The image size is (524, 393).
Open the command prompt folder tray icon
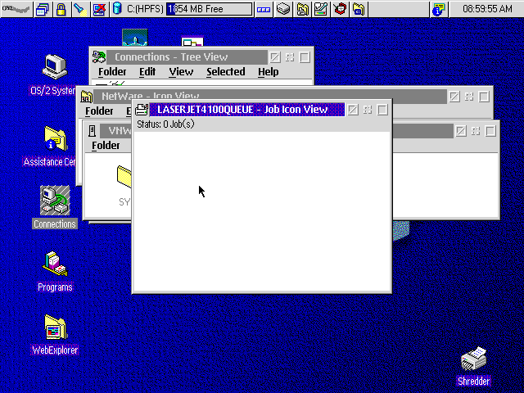[x=359, y=9]
